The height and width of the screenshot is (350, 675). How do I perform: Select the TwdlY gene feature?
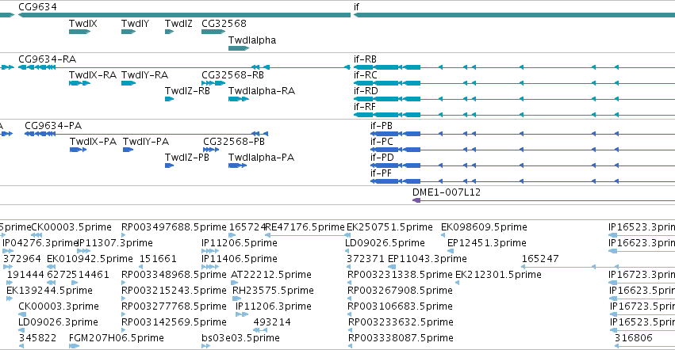[x=128, y=32]
